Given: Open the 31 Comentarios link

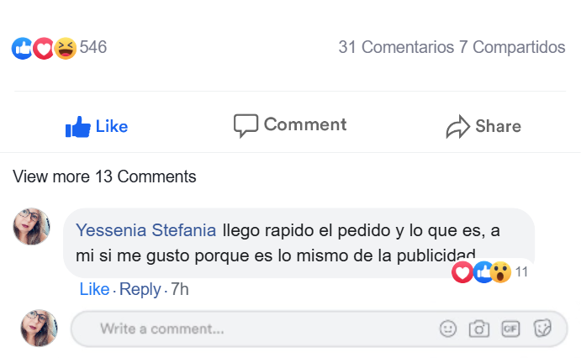Looking at the screenshot, I should (396, 47).
